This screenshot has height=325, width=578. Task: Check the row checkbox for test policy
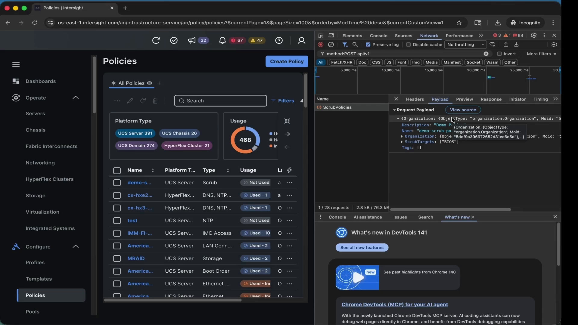[x=117, y=221]
